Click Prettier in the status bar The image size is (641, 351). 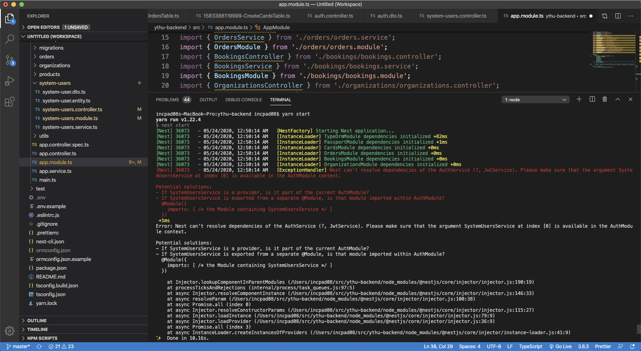(603, 347)
